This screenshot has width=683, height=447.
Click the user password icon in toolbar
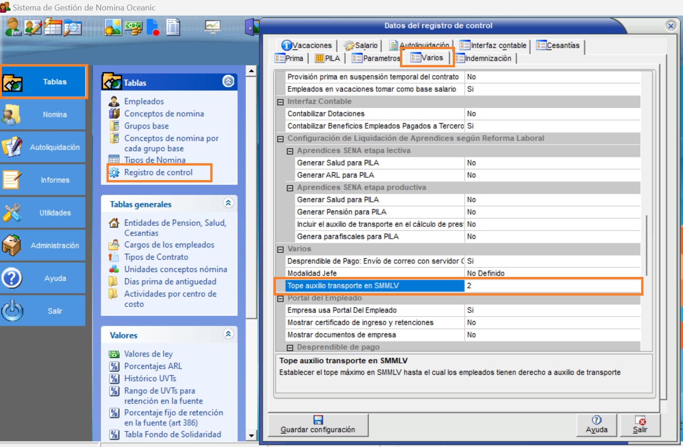tap(13, 27)
